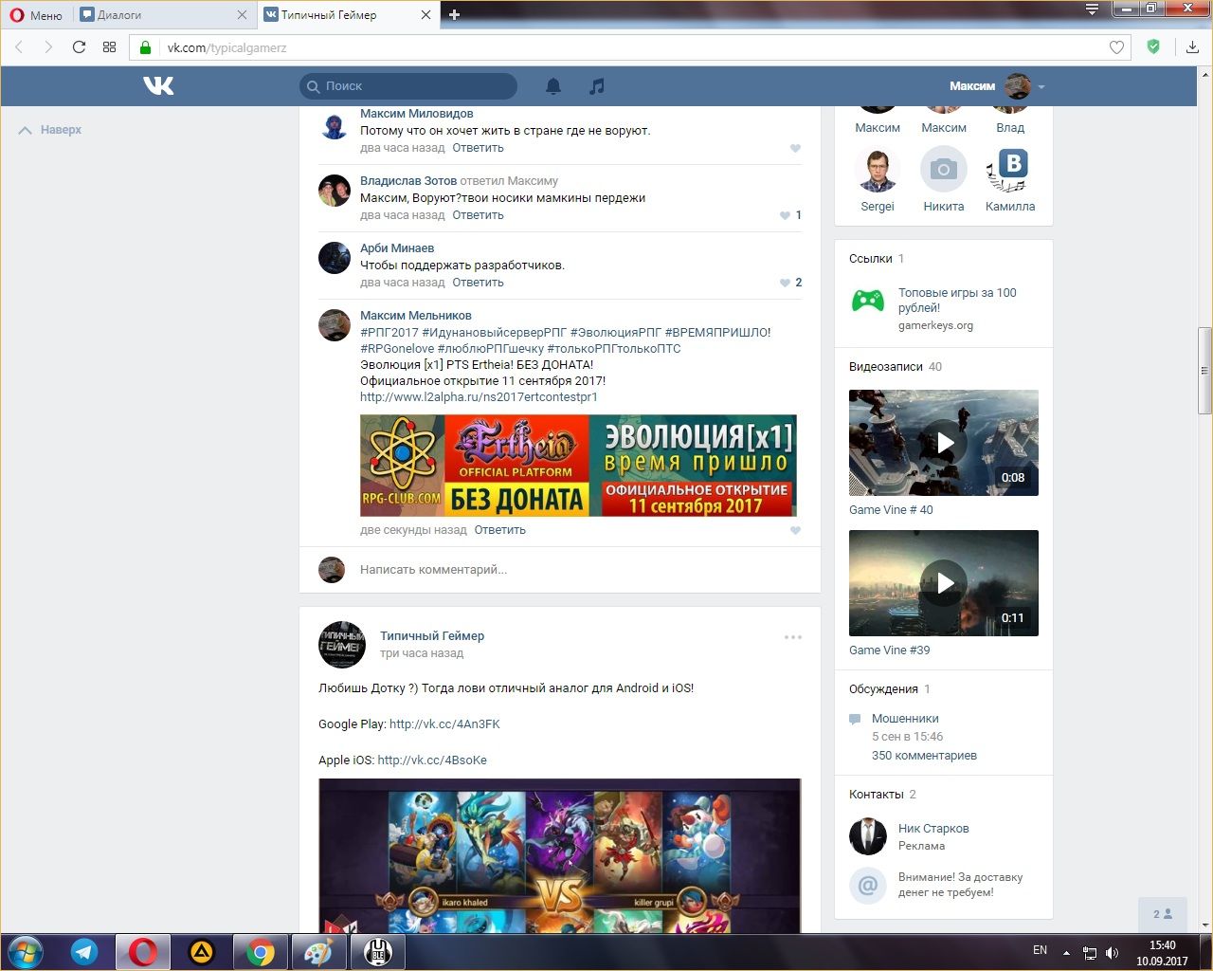Show hidden tray icons arrow

pyautogui.click(x=1067, y=952)
